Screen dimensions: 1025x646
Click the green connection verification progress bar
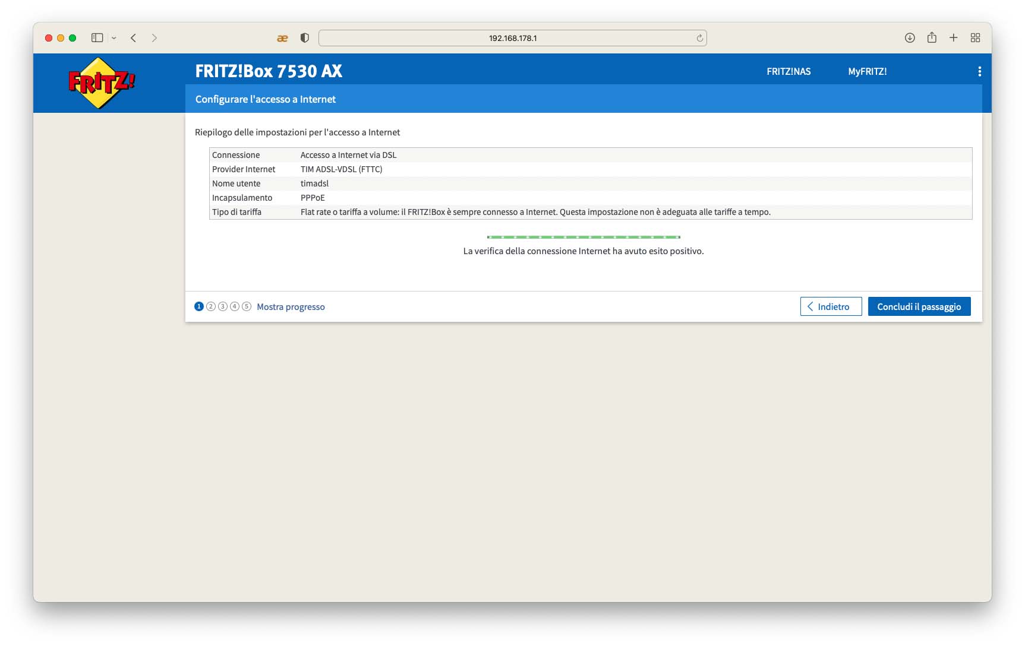coord(584,237)
